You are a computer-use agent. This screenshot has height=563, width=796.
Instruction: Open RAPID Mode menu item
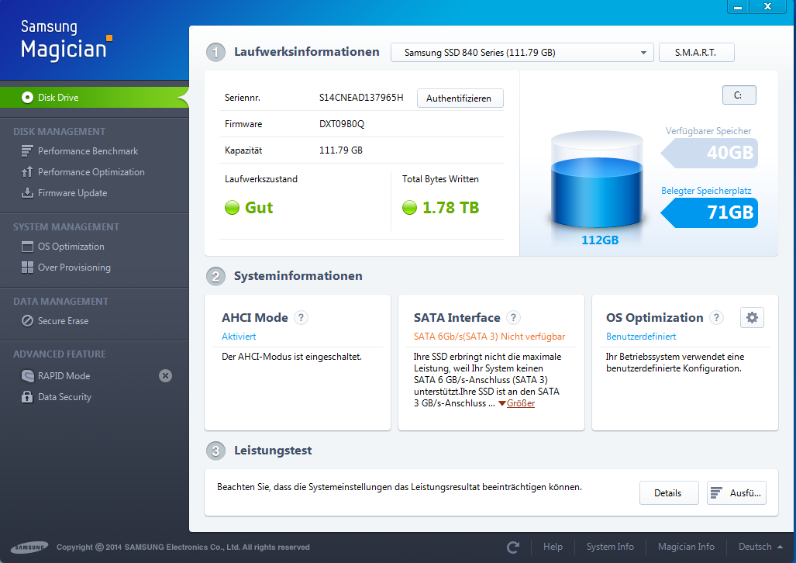[64, 375]
